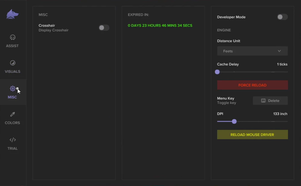Open Colors using the eyedropper icon
The width and height of the screenshot is (301, 186).
[x=12, y=114]
